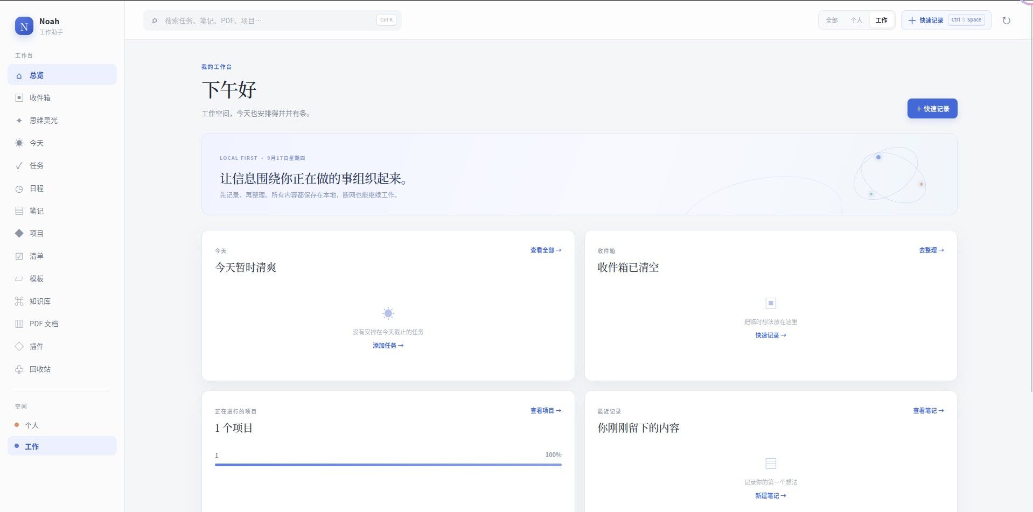This screenshot has height=512, width=1033.
Task: Open the 查看项目 link
Action: [x=546, y=411]
